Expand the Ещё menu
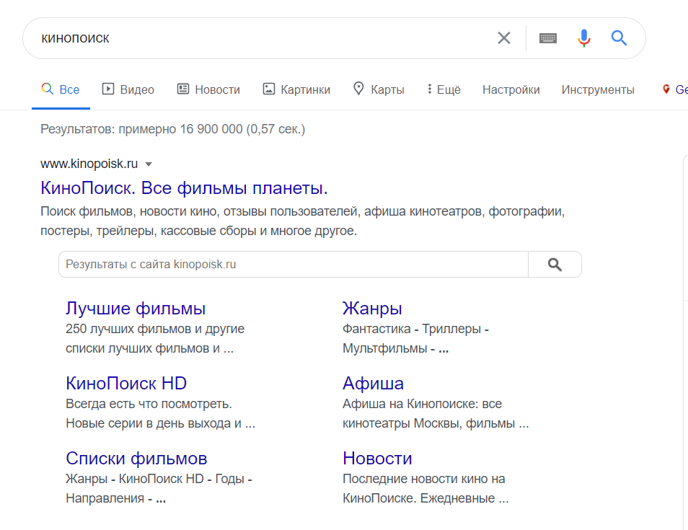Screen dimensions: 688x530 tap(444, 89)
